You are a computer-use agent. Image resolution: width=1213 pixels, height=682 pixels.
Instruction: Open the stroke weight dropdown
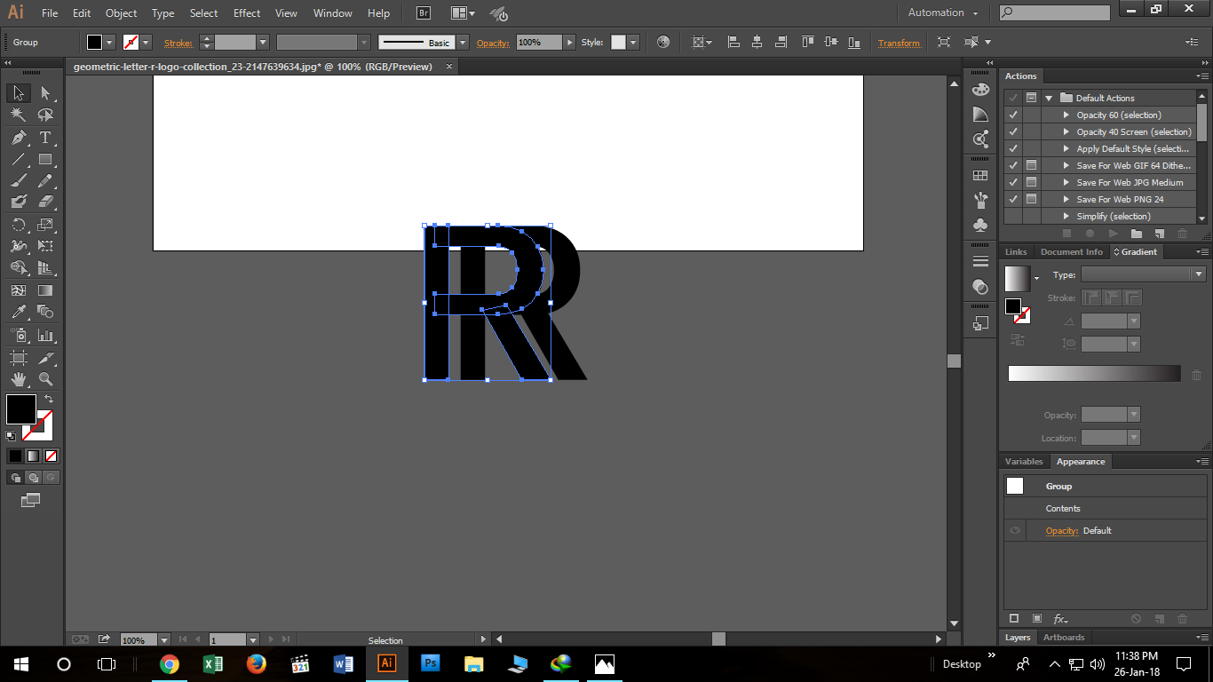point(262,43)
